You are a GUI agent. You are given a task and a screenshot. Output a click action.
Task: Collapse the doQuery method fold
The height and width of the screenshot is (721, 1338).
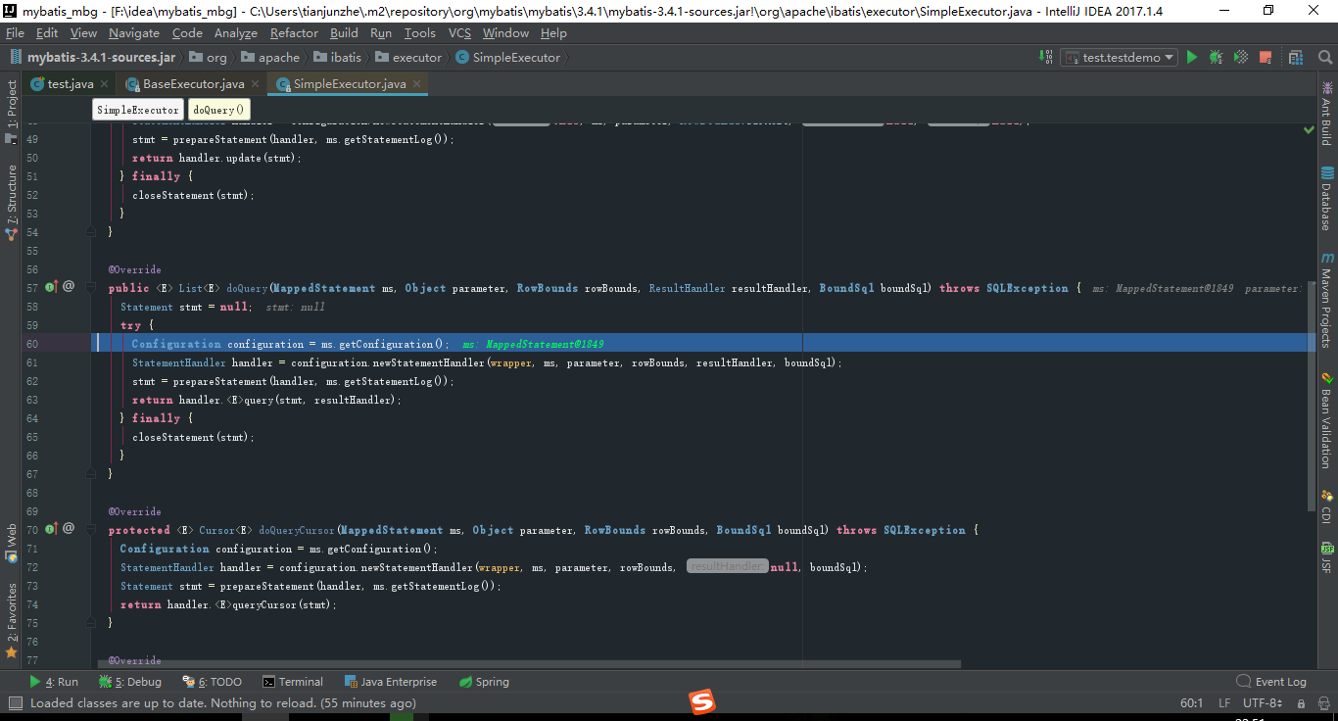pyautogui.click(x=89, y=288)
